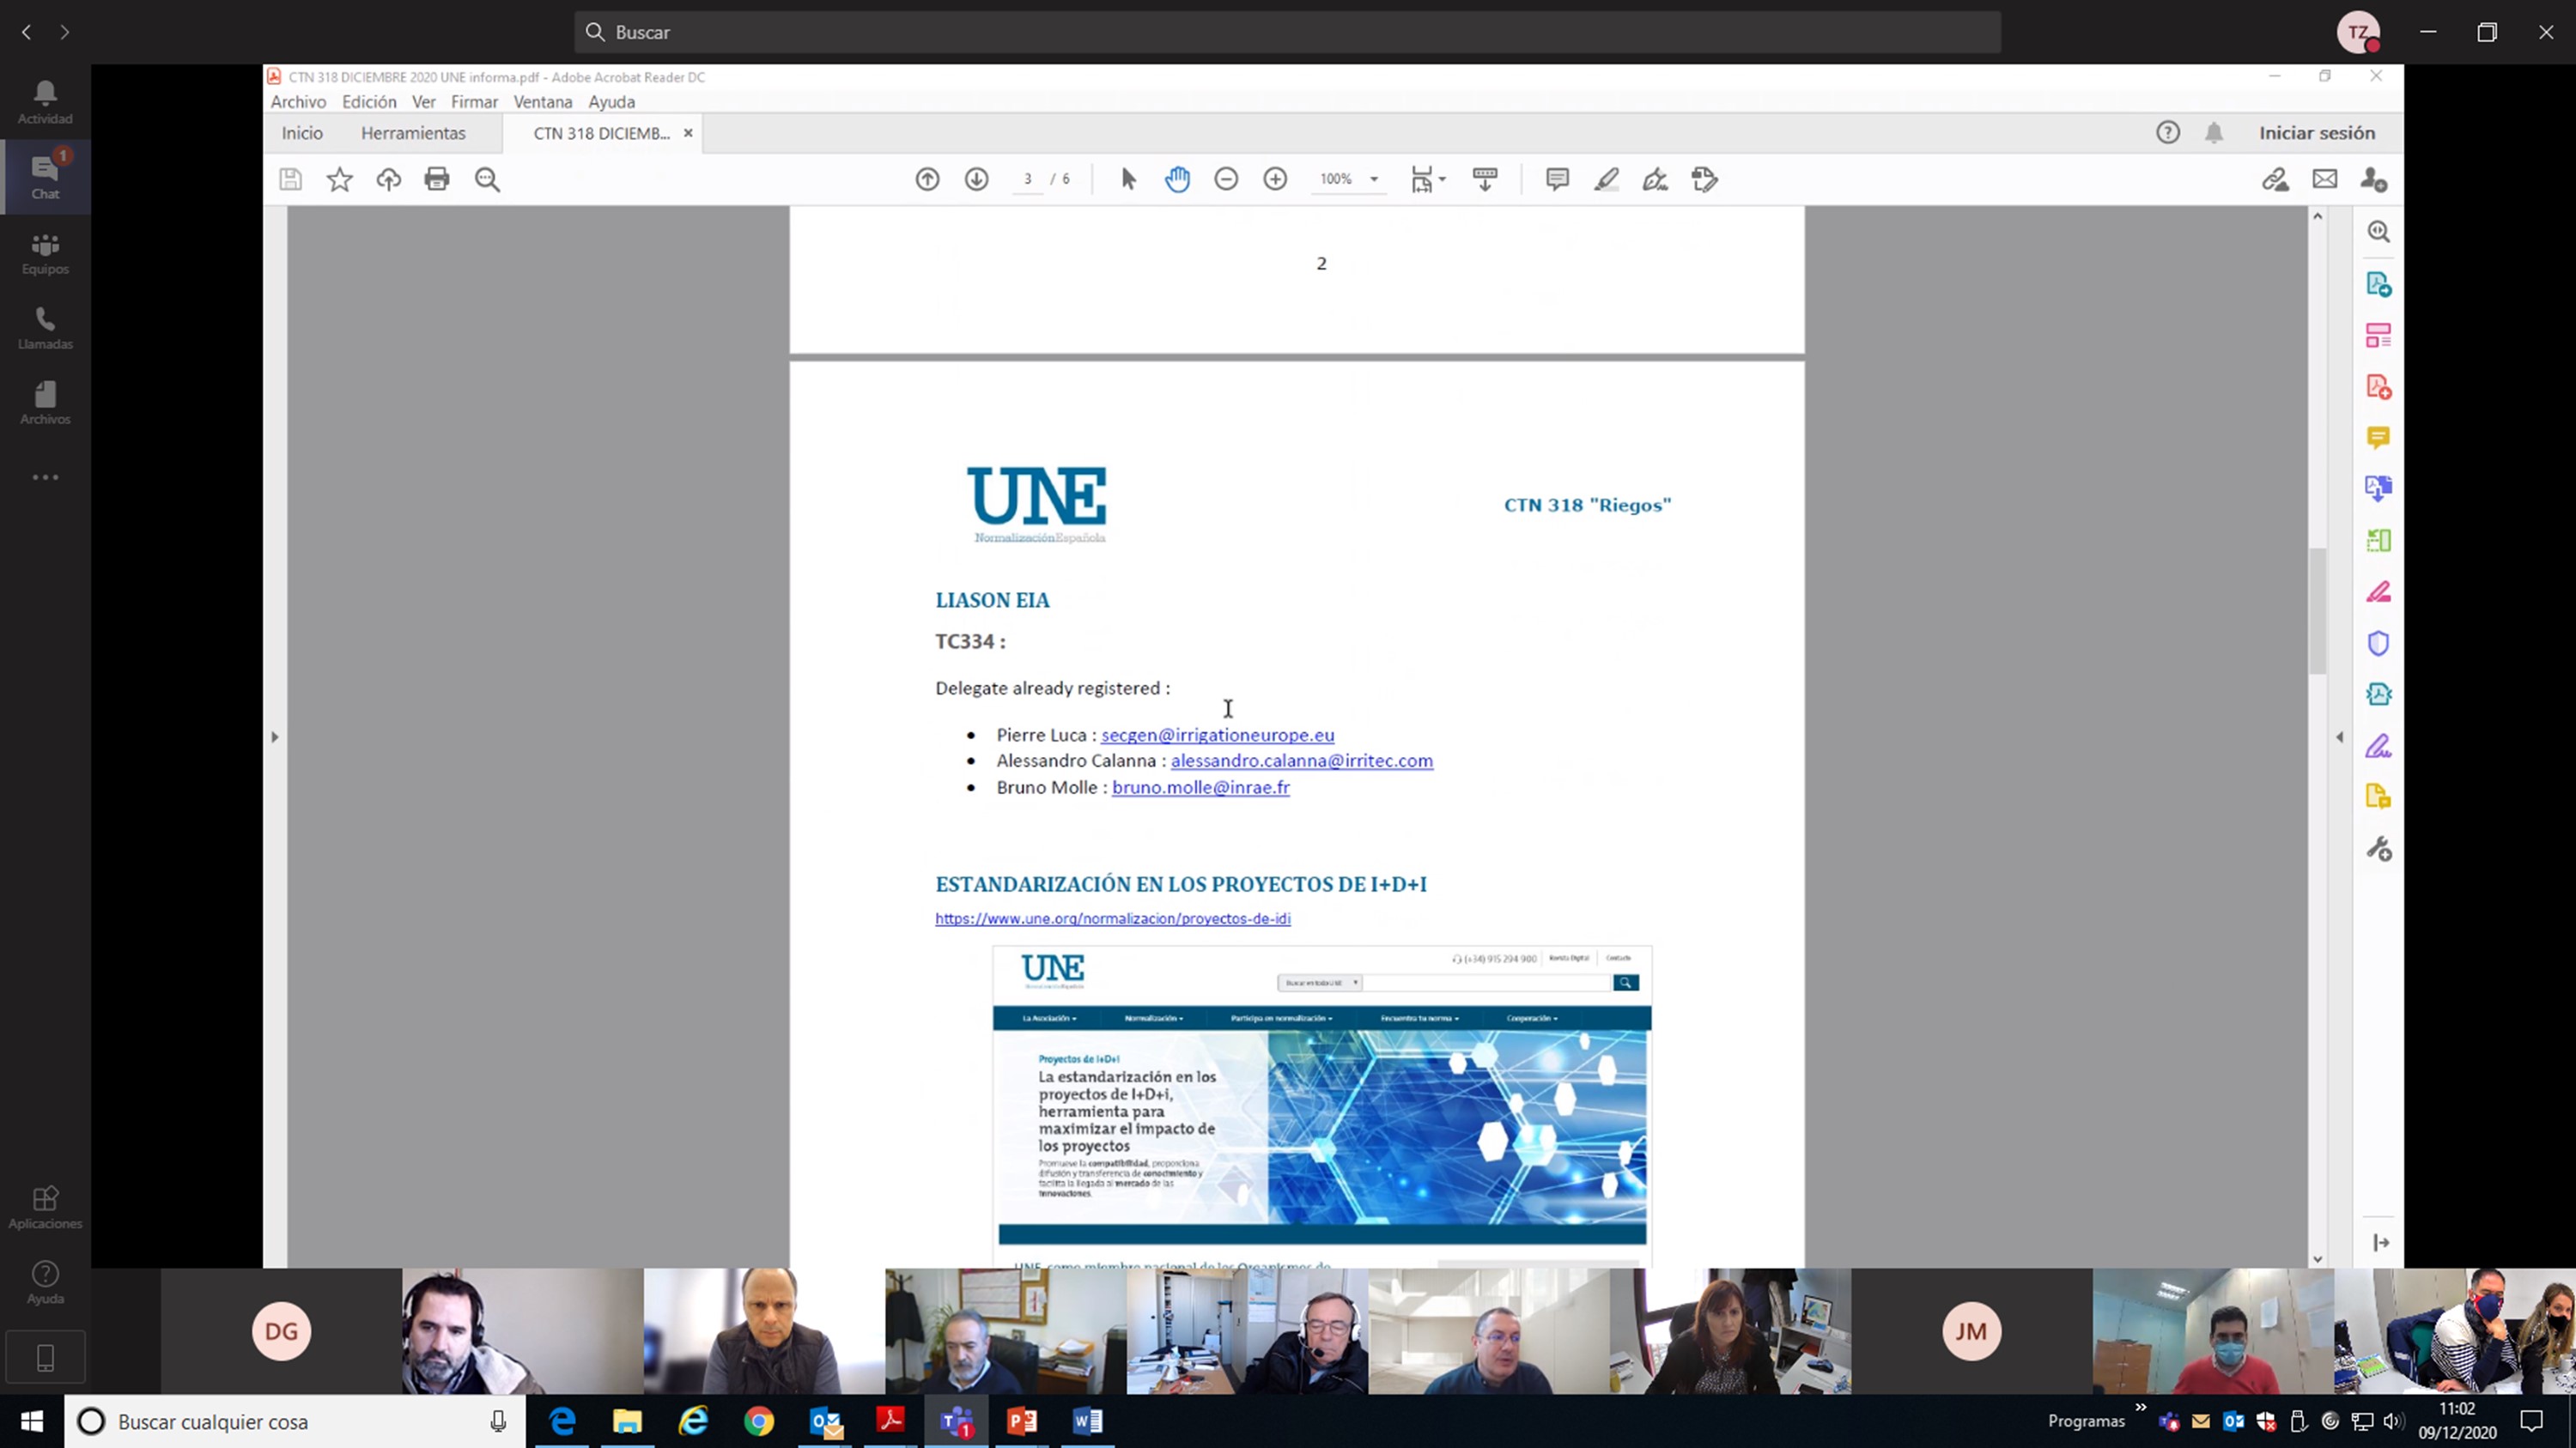This screenshot has width=2576, height=1448.
Task: Click the document vertical scrollbar thumb
Action: point(2317,610)
